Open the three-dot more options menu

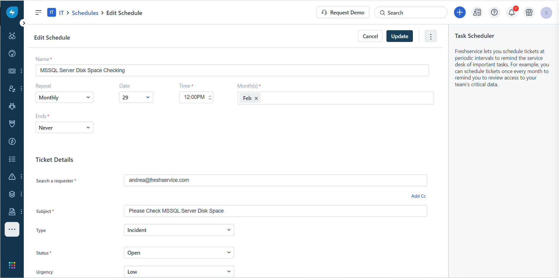point(430,36)
